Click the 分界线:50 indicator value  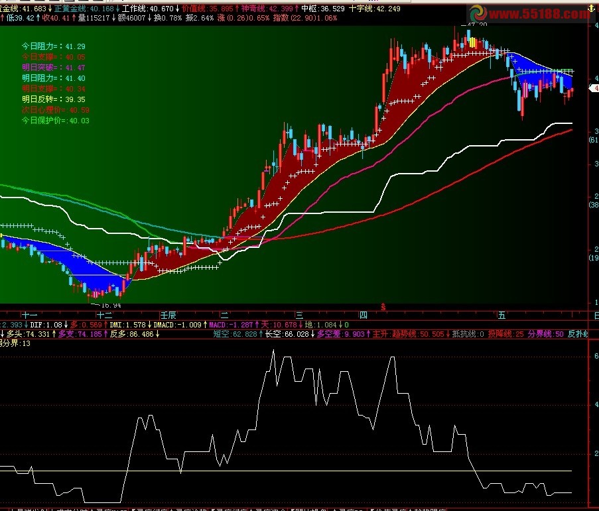tap(545, 334)
